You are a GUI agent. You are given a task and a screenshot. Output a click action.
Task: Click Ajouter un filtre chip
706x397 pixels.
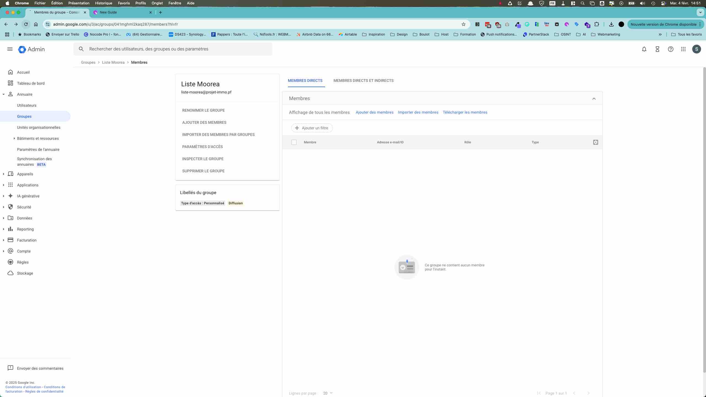click(312, 128)
